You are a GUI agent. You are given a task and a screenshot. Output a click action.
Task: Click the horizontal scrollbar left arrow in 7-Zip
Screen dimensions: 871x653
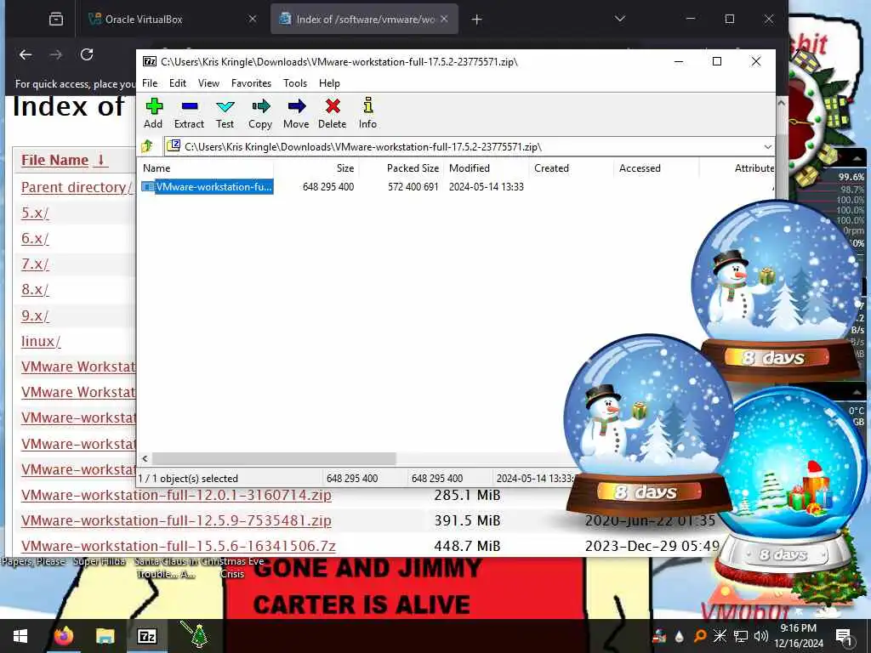point(145,458)
